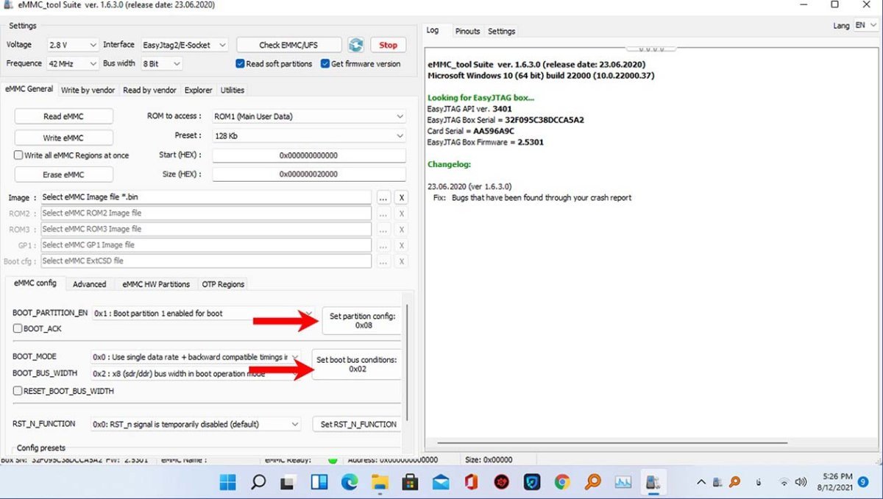This screenshot has width=883, height=499.
Task: Open the BOOT_PARTITION_EN dropdown
Action: tap(203, 314)
